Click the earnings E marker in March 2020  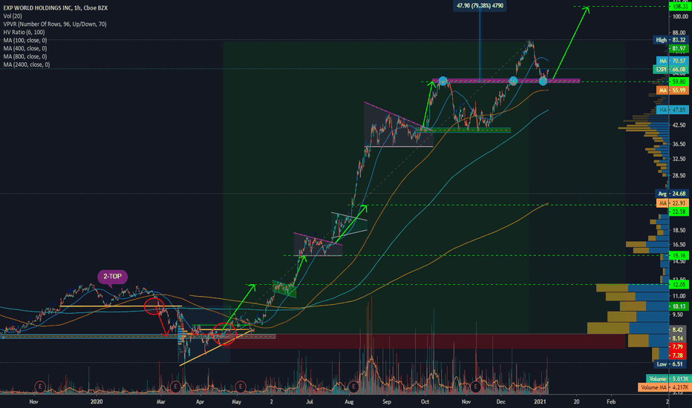click(175, 386)
